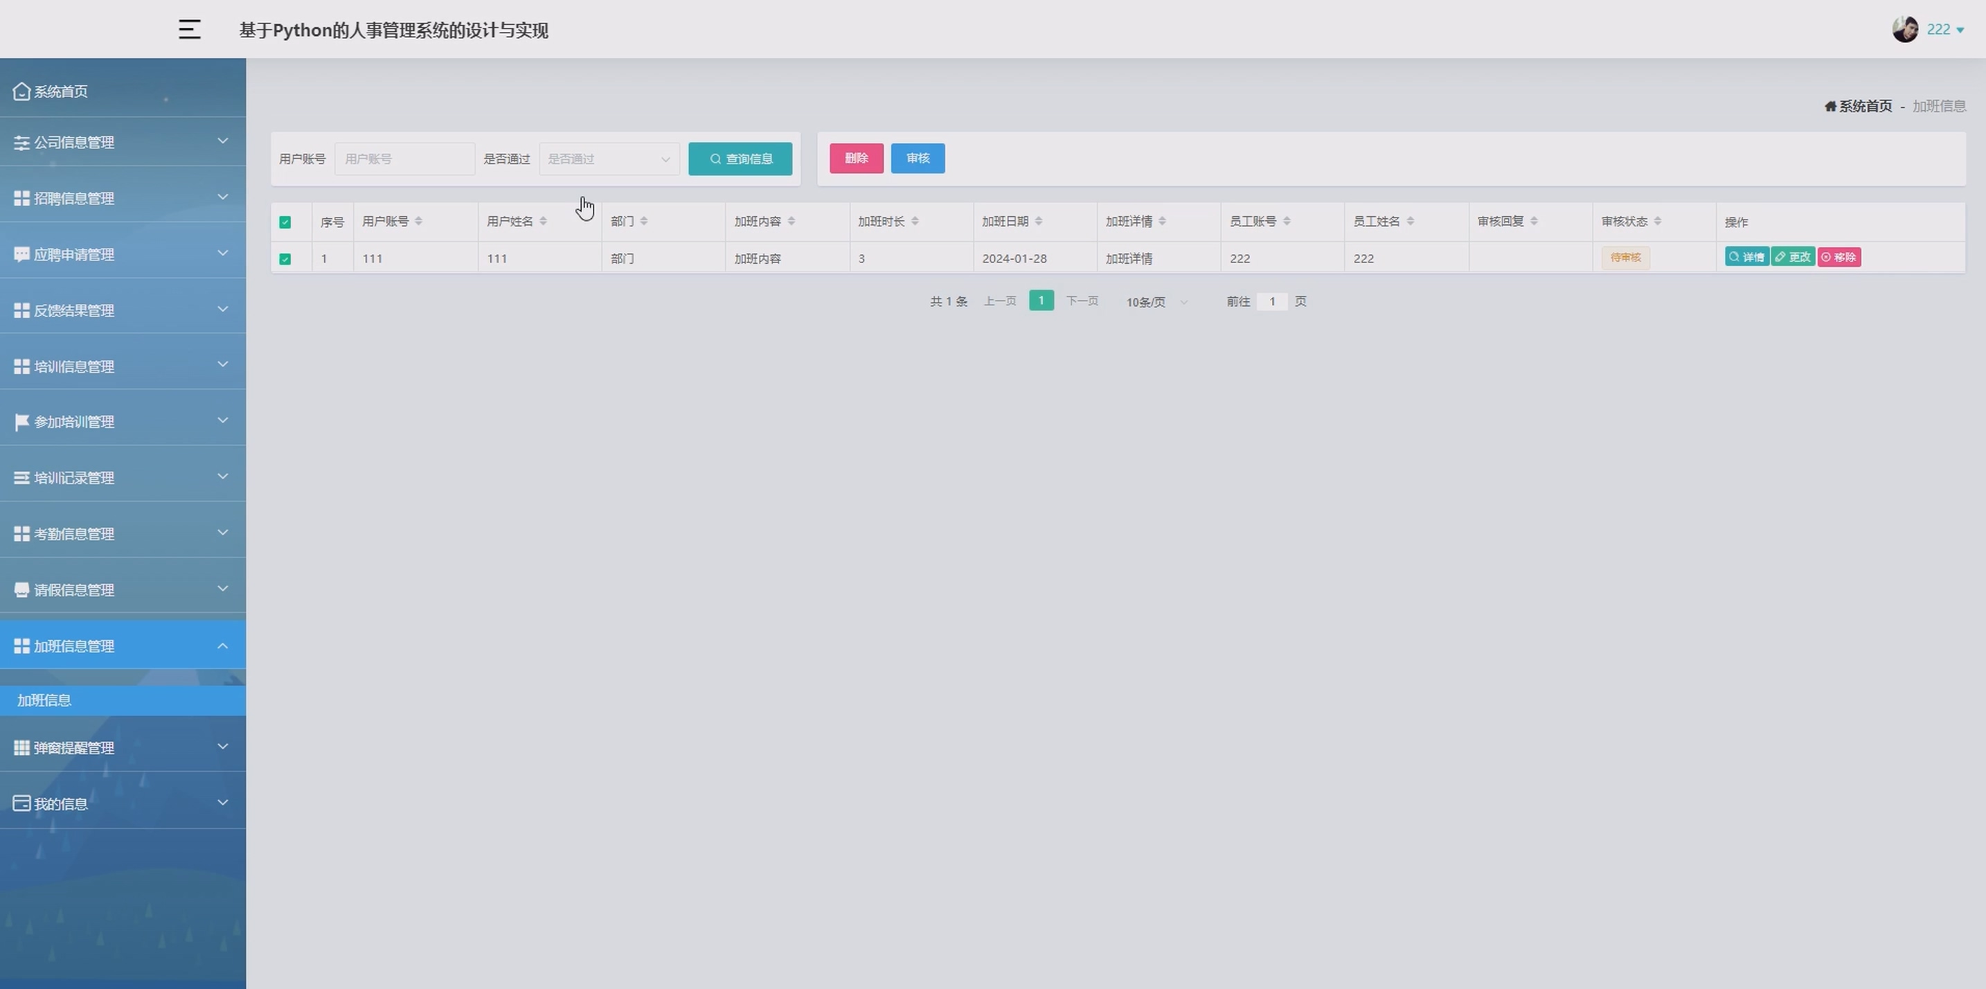The image size is (1986, 989).
Task: Click the 加班信息管理 grid icon
Action: tap(21, 645)
